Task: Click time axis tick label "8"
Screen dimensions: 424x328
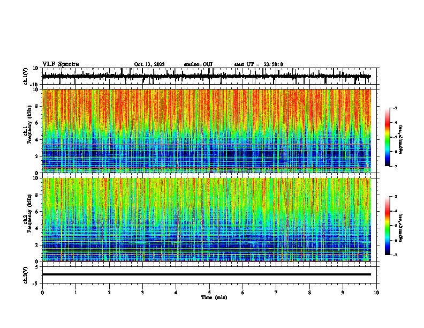Action: 309,293
